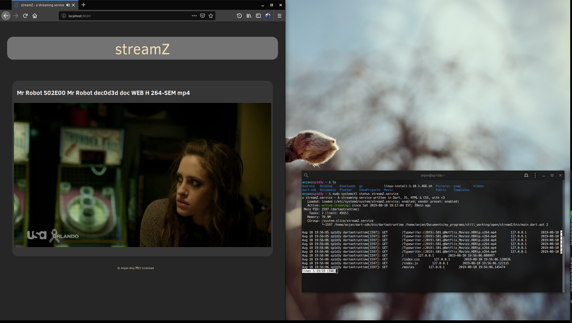Open the Library menu
Viewport: 572px width, 323px height.
point(249,16)
